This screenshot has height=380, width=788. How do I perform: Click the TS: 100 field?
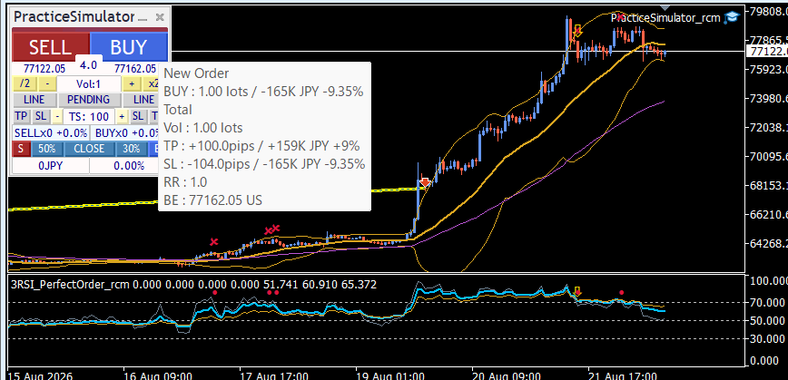click(x=89, y=116)
